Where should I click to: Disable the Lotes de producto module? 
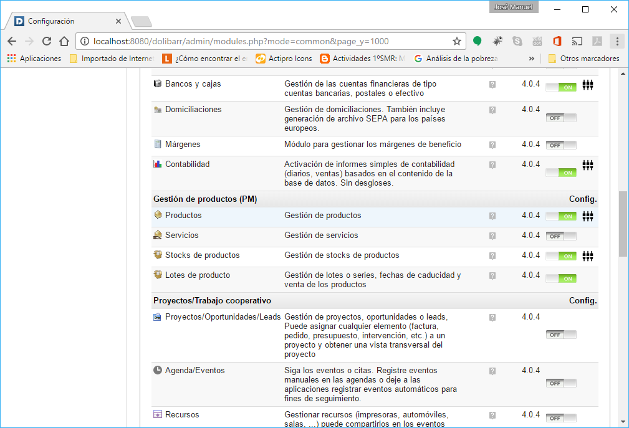tap(561, 278)
